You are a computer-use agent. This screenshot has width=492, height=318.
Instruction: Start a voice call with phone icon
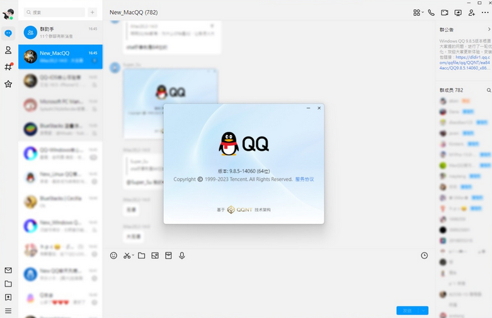point(431,13)
